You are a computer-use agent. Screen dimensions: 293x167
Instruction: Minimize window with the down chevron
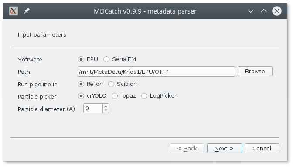click(251, 11)
